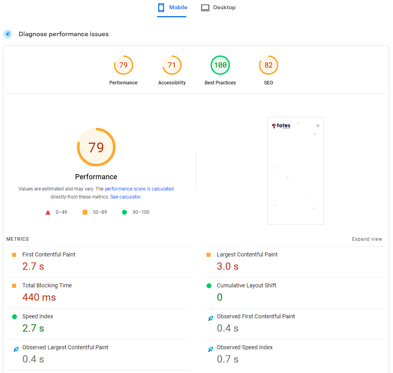393x373 pixels.
Task: Select the SEO score gauge 82
Action: coord(269,65)
